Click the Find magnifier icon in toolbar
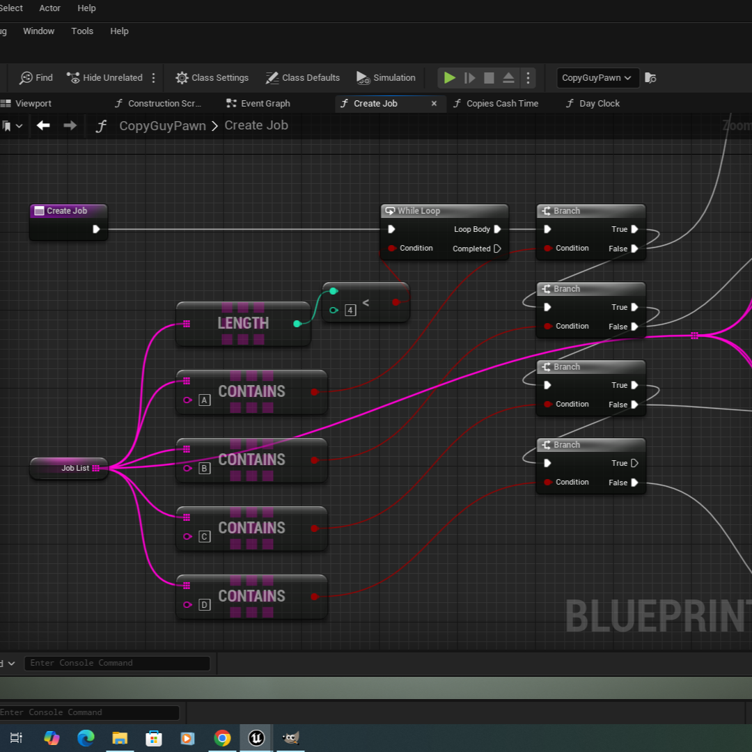The image size is (752, 752). pyautogui.click(x=26, y=78)
